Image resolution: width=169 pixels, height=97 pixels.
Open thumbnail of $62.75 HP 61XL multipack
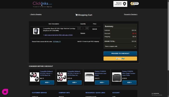click(34, 77)
